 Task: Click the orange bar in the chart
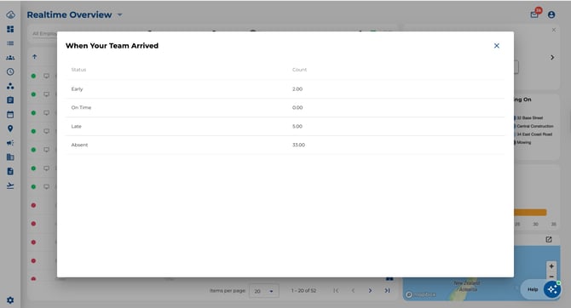click(530, 213)
